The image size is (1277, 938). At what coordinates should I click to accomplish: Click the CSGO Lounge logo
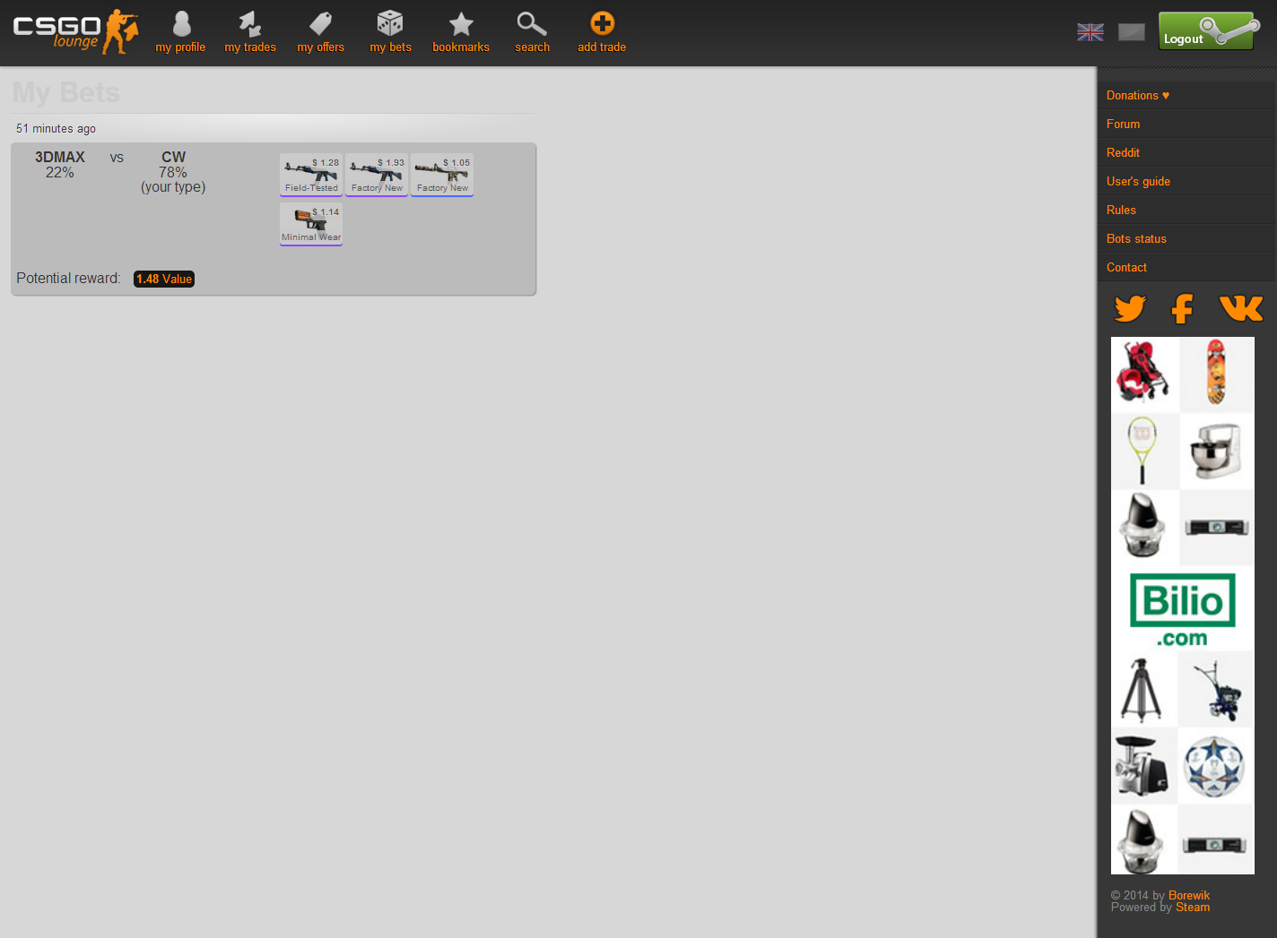(75, 31)
